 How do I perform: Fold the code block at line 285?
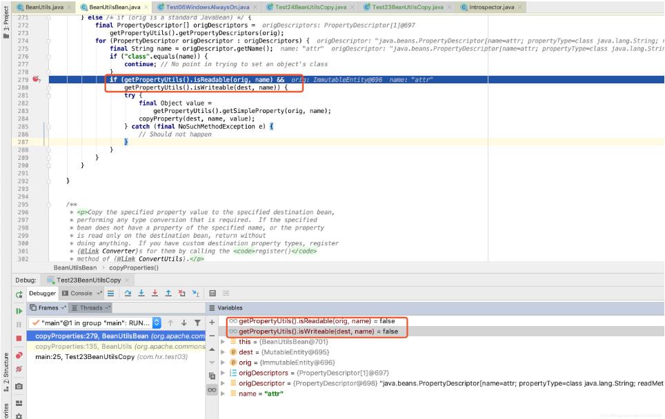click(x=49, y=127)
